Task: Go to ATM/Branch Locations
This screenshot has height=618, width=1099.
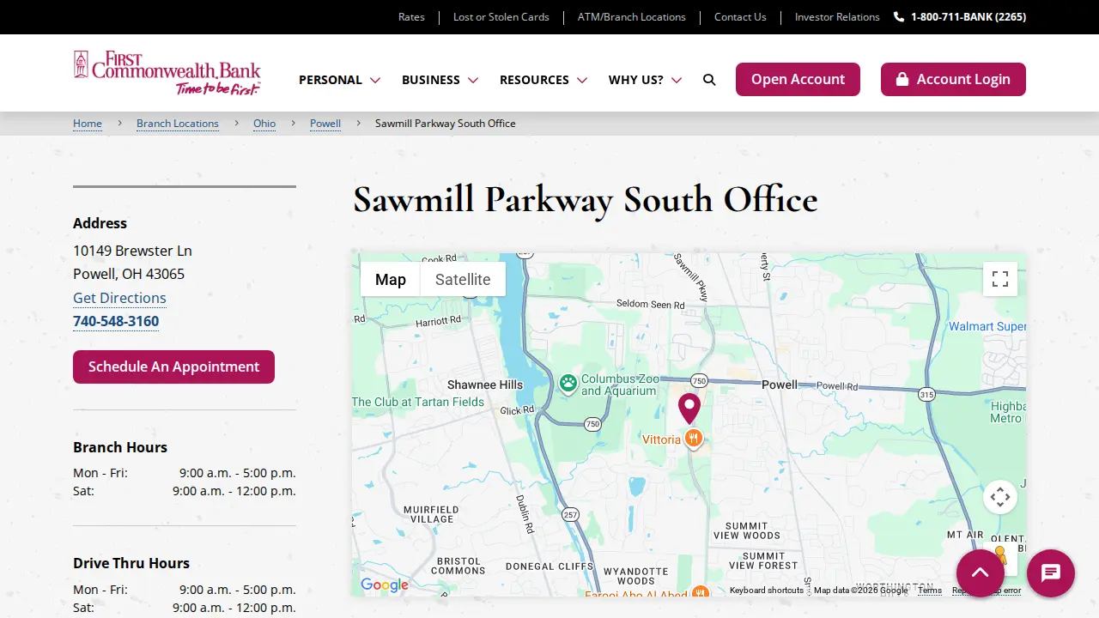Action: 632,17
